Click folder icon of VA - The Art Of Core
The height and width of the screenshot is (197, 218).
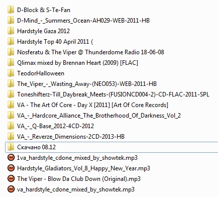pyautogui.click(x=11, y=105)
